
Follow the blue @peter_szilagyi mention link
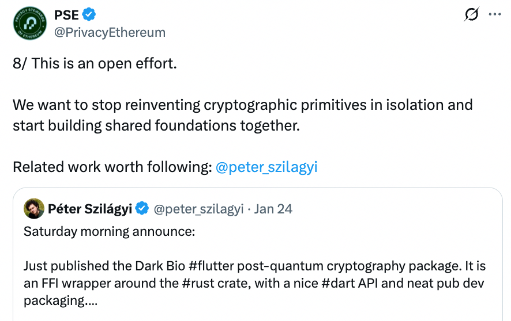[x=266, y=167]
